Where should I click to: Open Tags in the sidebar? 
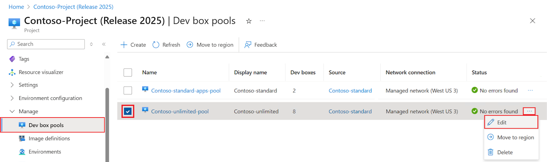[x=24, y=59]
